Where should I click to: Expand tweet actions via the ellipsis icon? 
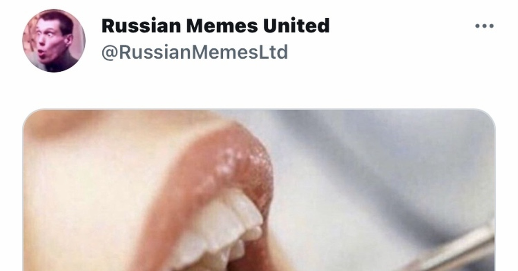tap(484, 26)
